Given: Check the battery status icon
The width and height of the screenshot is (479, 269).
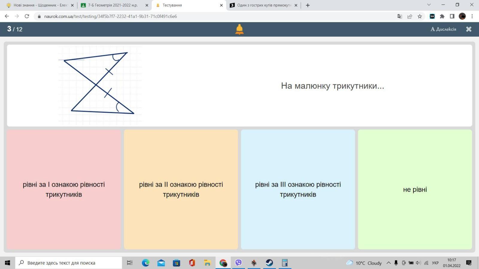Looking at the screenshot, I should [x=411, y=263].
